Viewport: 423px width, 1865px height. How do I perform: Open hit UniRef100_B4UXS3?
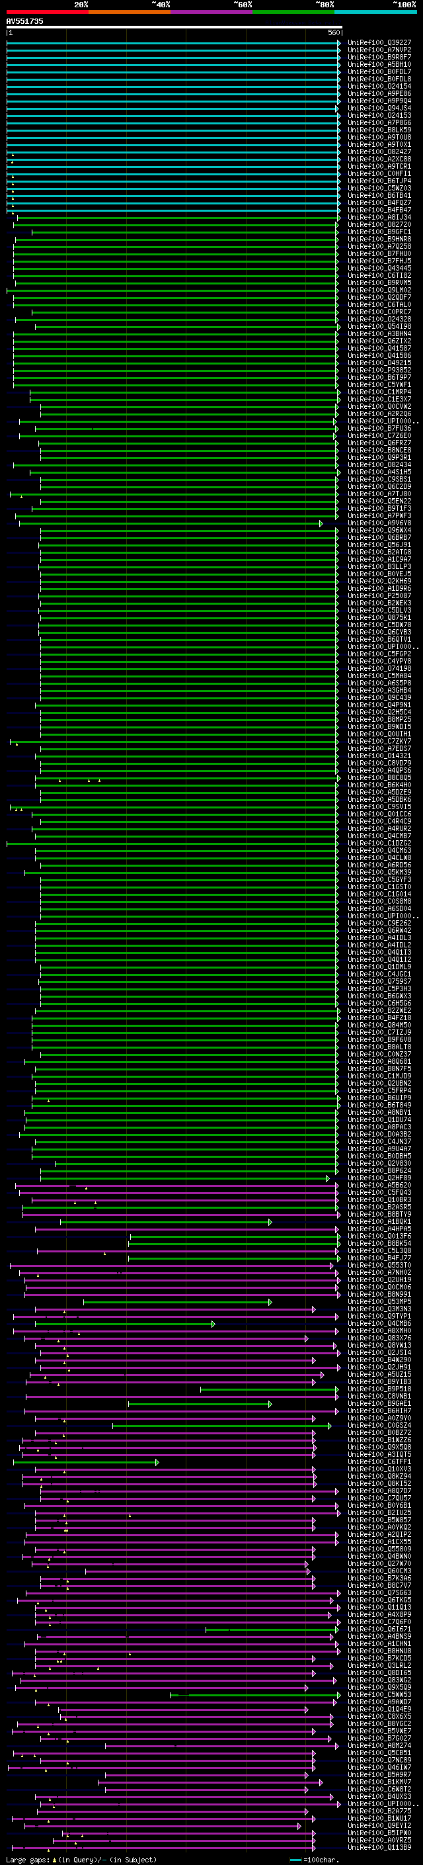click(379, 1796)
